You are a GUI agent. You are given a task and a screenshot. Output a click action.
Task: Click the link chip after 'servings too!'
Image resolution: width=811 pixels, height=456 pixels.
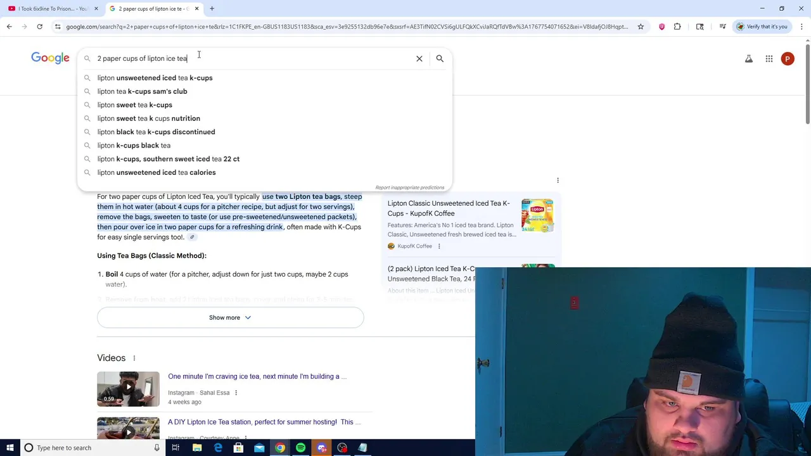(192, 237)
